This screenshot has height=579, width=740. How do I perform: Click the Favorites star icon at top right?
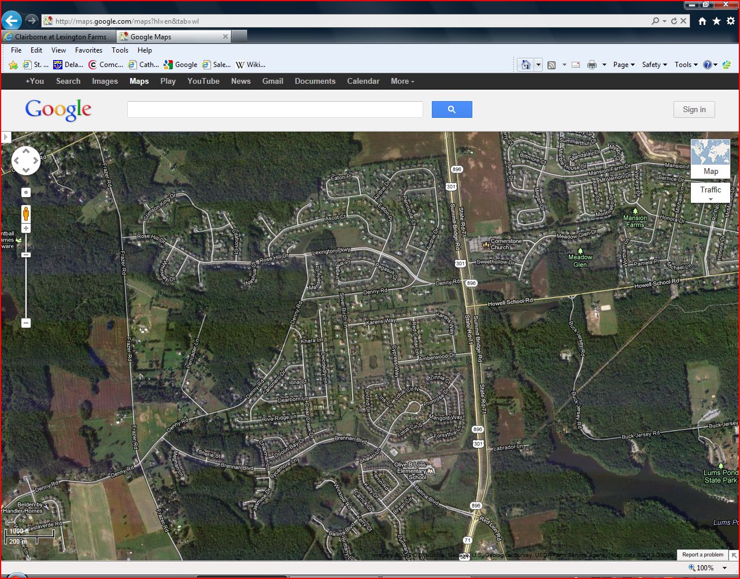click(716, 21)
